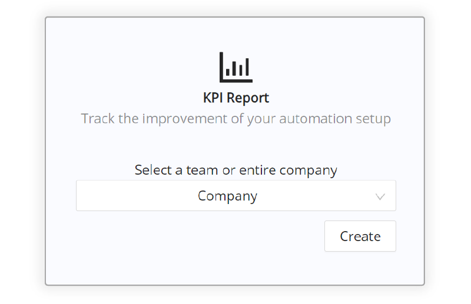Click the Create button
Screen dimensions: 471x304
tap(360, 236)
